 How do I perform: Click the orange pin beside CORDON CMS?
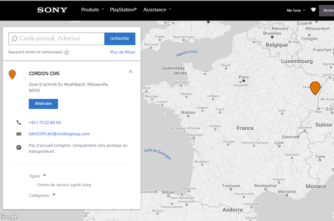coord(12,74)
